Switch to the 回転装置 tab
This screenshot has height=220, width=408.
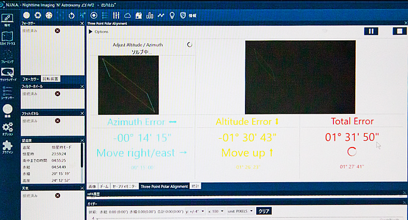(51, 79)
